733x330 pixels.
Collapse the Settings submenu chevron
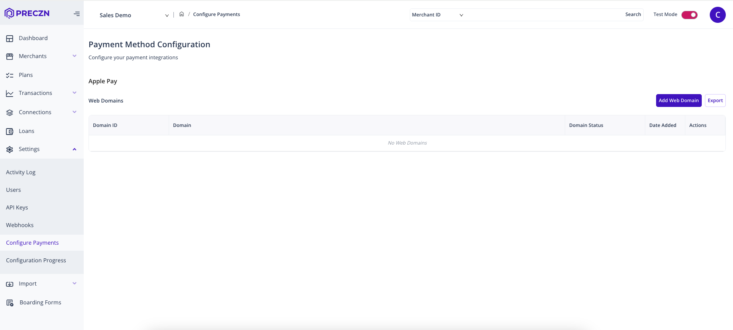[75, 149]
